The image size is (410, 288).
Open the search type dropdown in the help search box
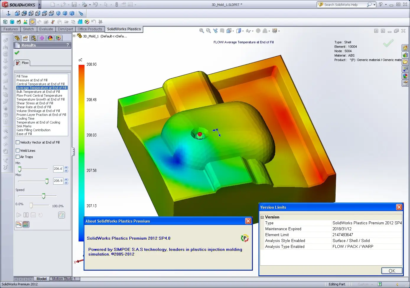point(374,5)
